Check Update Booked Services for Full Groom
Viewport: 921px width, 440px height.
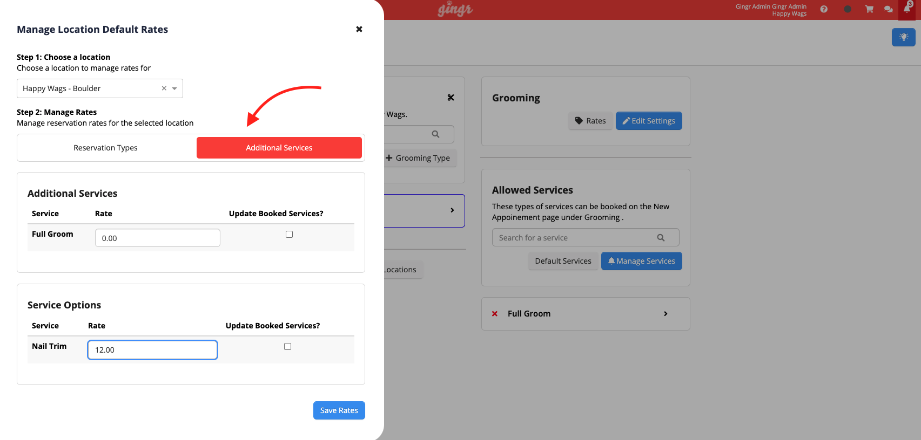coord(290,234)
